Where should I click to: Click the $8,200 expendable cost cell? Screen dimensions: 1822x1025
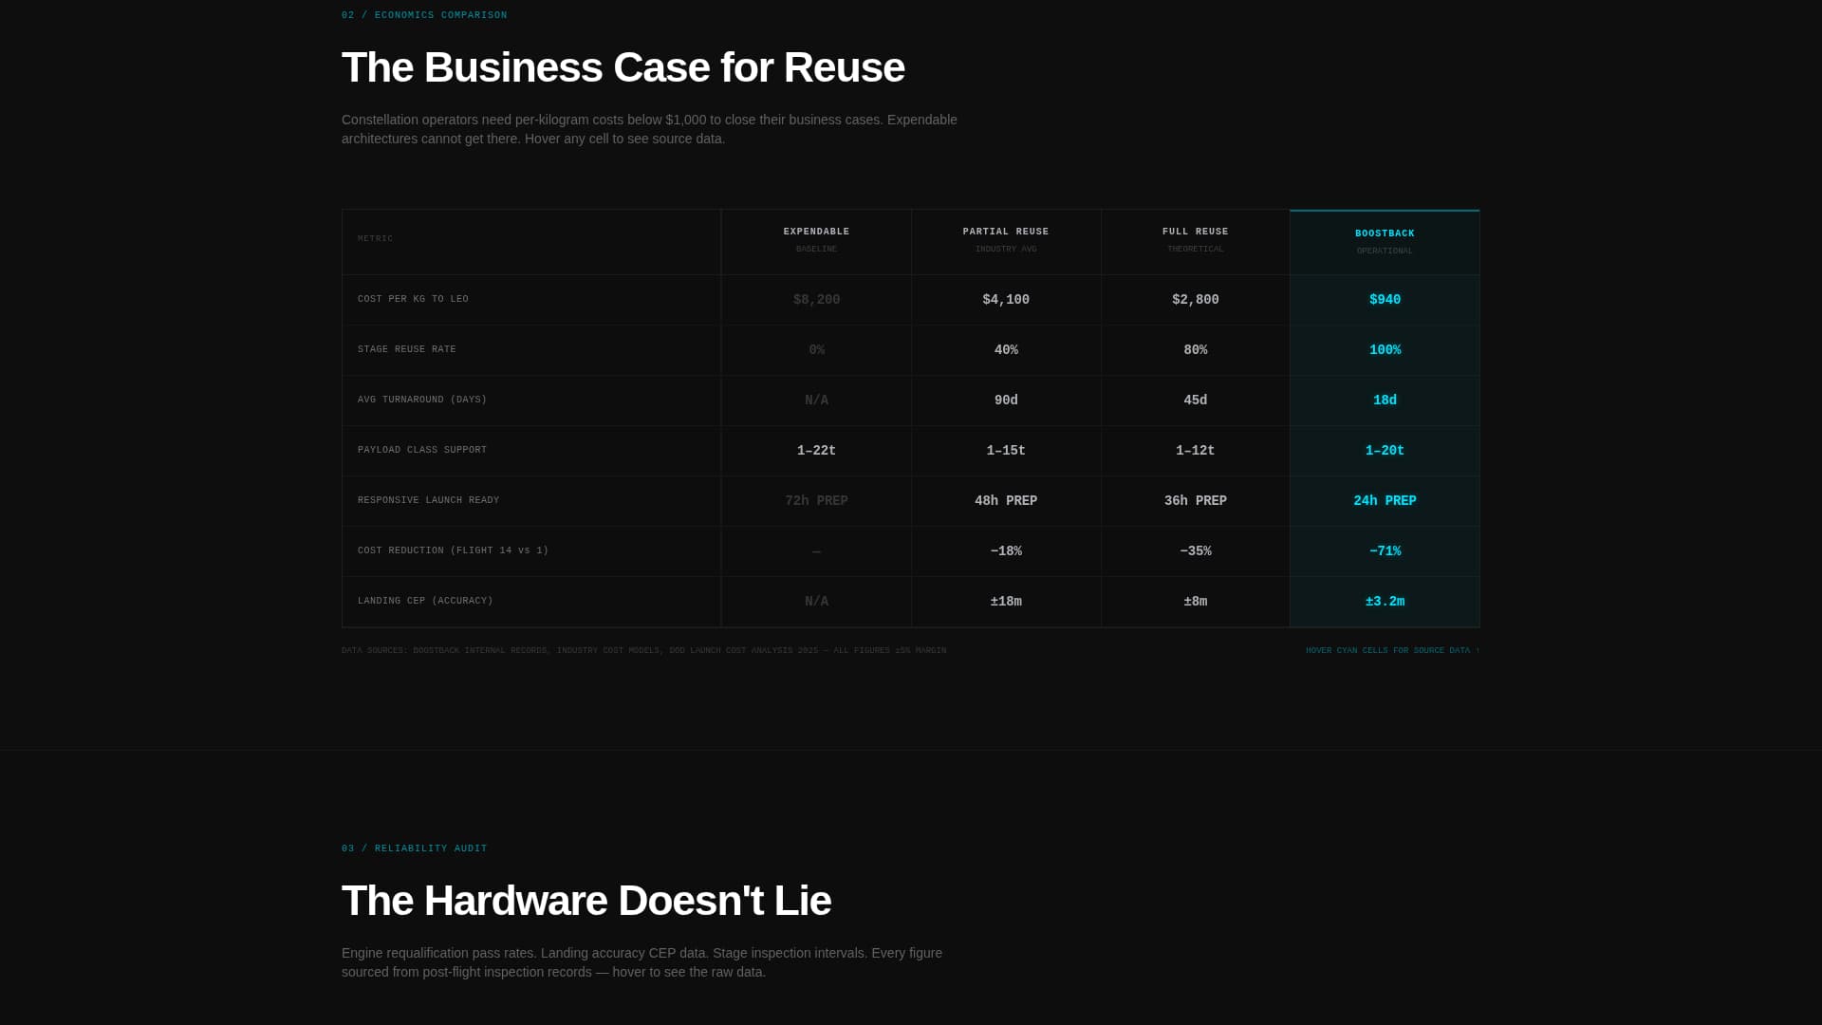click(x=816, y=299)
